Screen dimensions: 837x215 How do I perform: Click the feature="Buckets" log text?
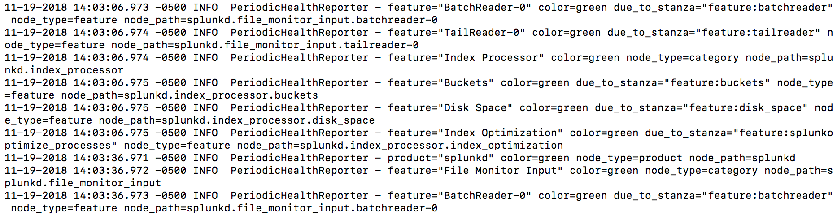[441, 83]
